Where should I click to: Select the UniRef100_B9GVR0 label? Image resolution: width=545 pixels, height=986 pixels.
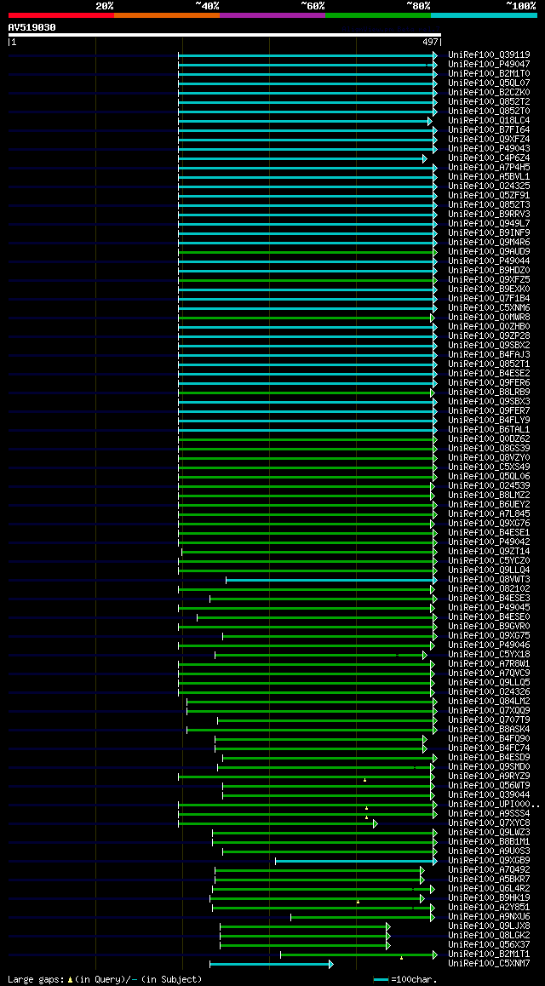[489, 627]
